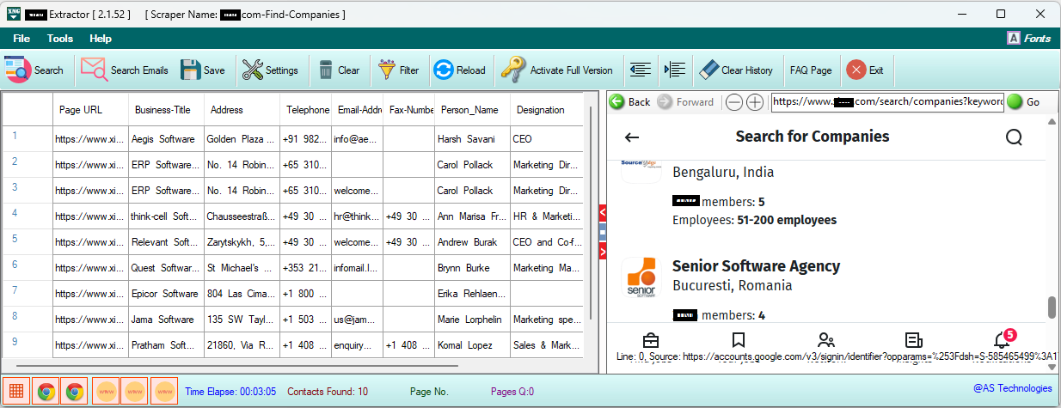The image size is (1061, 408).
Task: Click the Business-Title column header
Action: coord(166,110)
